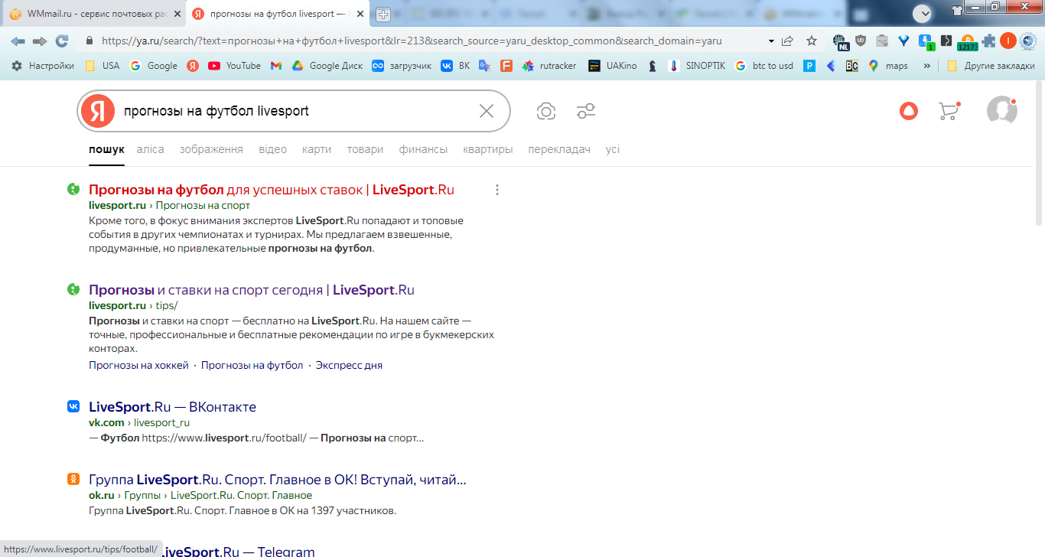Open the three-dot menu for first result
The width and height of the screenshot is (1045, 557).
click(497, 190)
